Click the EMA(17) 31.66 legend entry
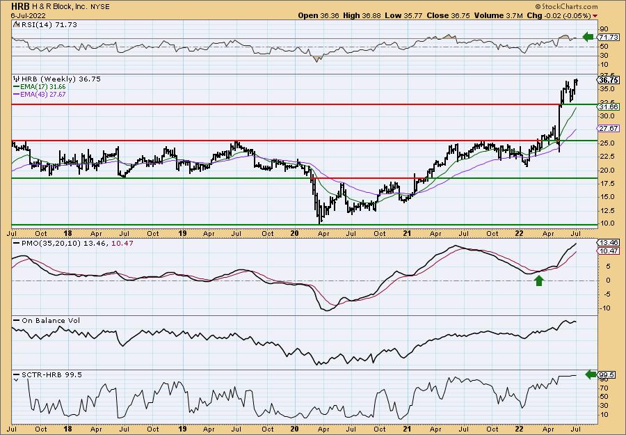626x435 pixels. point(39,87)
